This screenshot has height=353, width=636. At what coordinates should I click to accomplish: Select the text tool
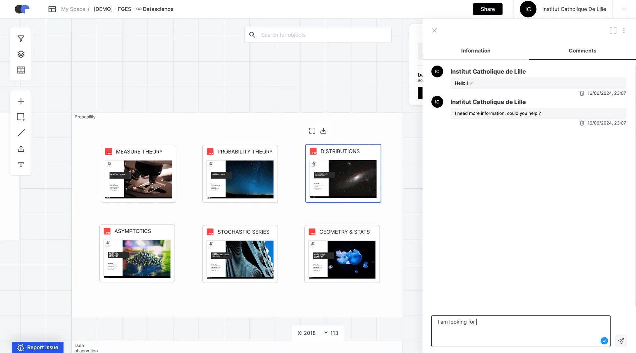click(x=21, y=165)
